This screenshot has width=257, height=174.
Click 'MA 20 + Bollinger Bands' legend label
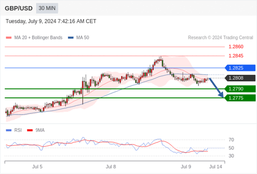[39, 38]
